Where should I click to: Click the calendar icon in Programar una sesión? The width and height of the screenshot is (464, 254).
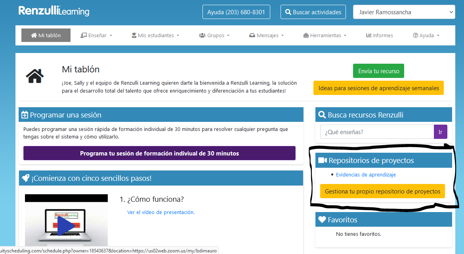pyautogui.click(x=25, y=115)
